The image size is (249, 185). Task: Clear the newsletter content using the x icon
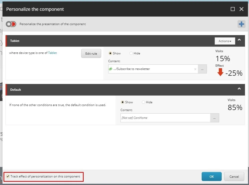(x=195, y=69)
